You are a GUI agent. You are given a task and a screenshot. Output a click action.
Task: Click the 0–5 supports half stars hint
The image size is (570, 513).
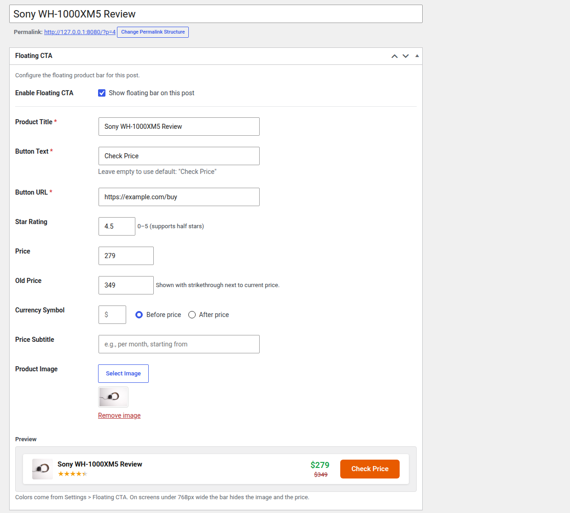(171, 226)
